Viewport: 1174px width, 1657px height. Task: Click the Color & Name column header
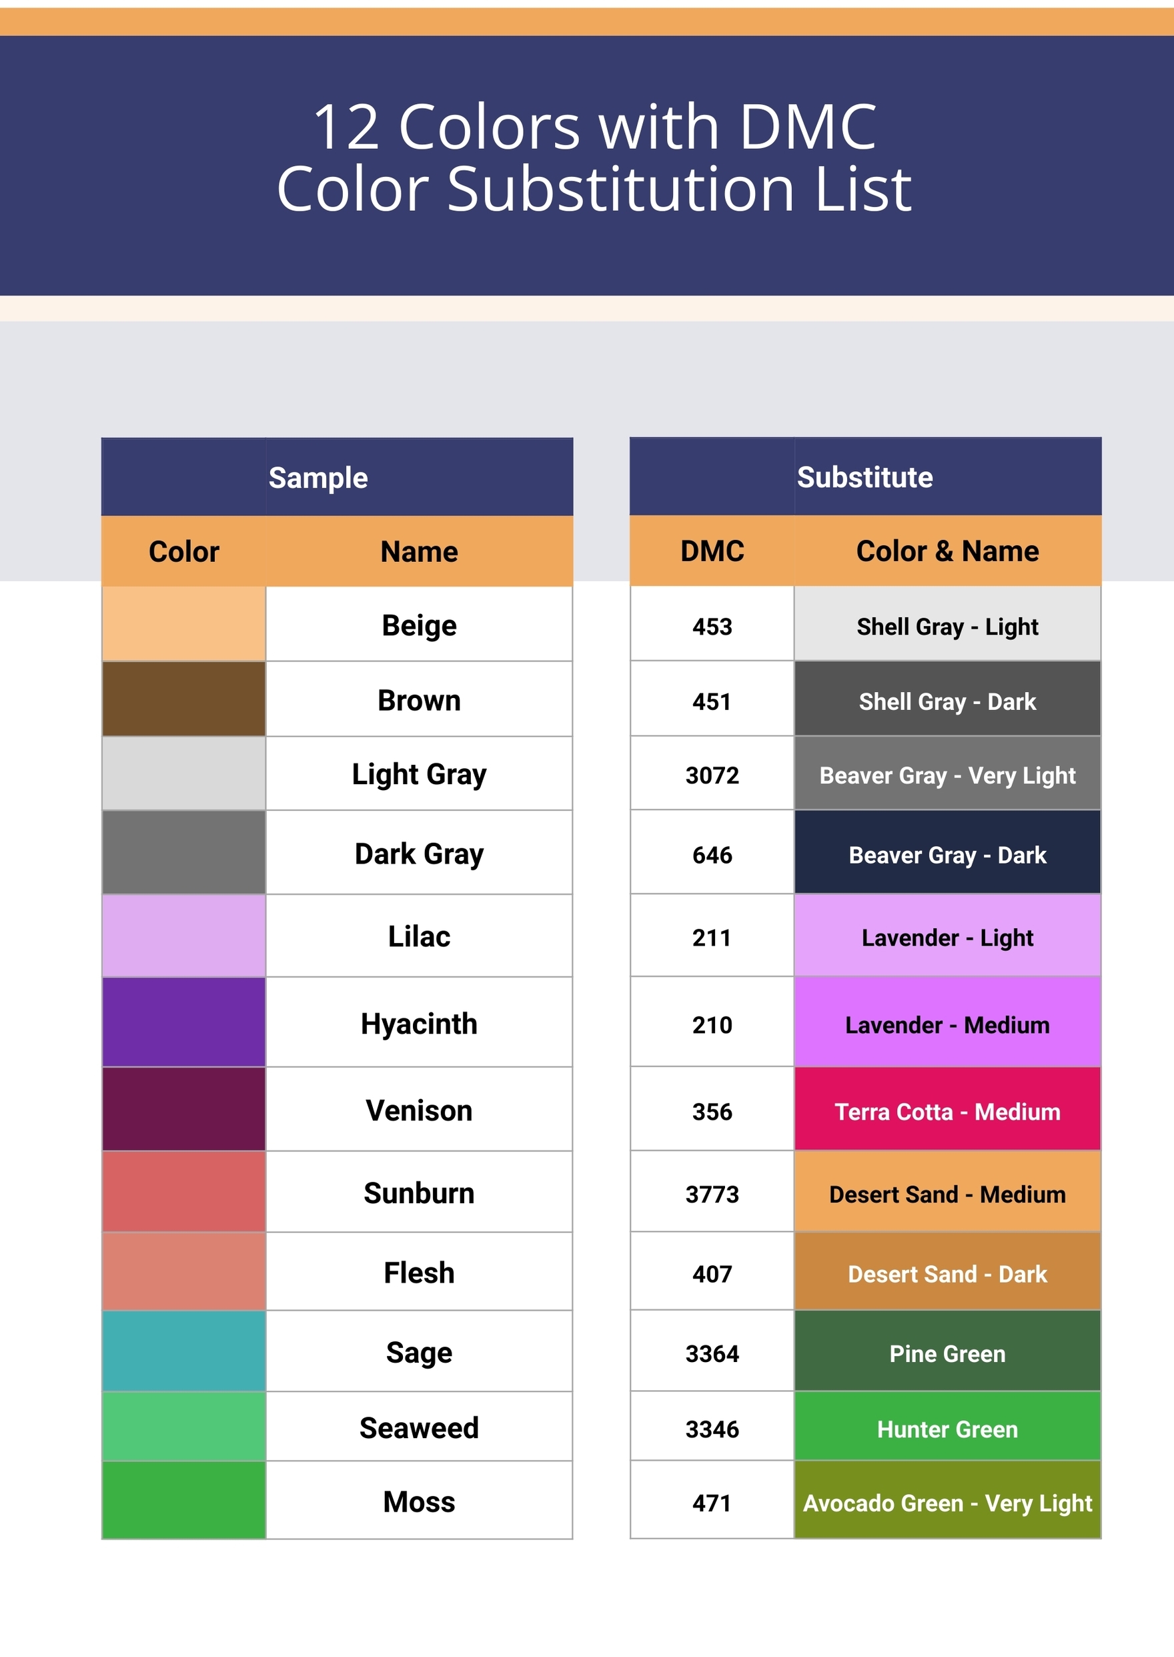(947, 551)
